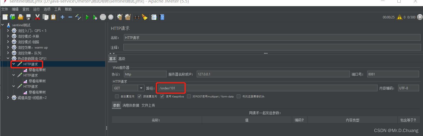Start the test with green arrow
Image resolution: width=423 pixels, height=136 pixels.
87,17
